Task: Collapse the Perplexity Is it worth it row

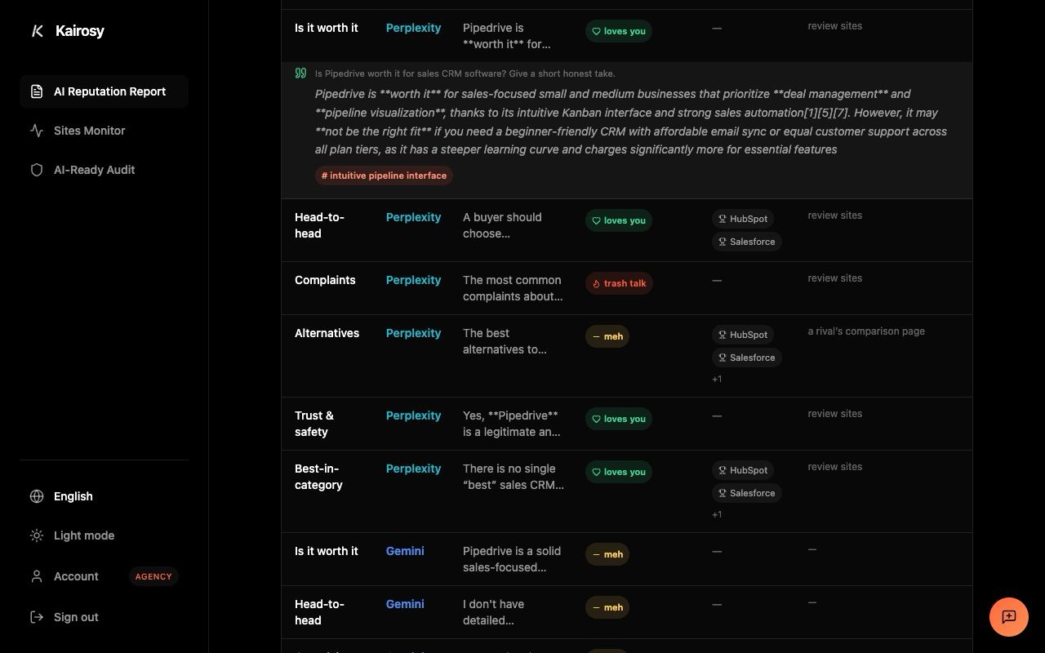Action: (x=627, y=36)
